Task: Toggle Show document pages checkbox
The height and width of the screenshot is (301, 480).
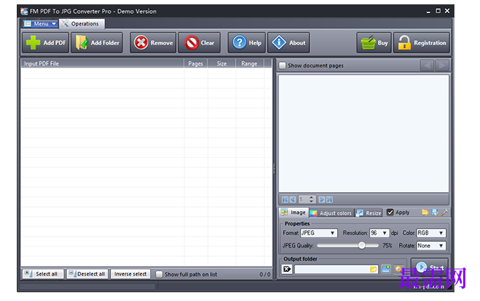Action: click(282, 66)
